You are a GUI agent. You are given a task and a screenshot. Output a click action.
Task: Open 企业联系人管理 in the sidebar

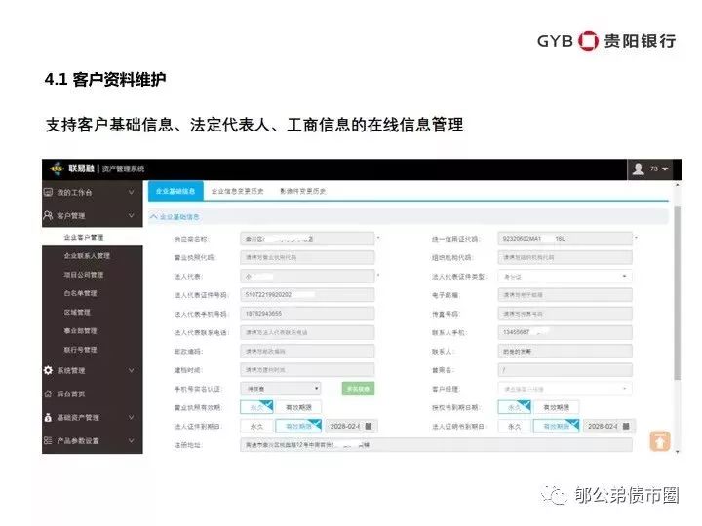pyautogui.click(x=87, y=256)
